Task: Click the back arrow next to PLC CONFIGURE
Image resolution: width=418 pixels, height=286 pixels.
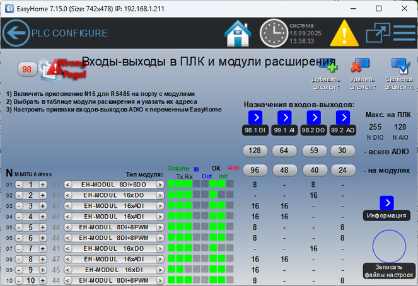Action: tap(16, 33)
